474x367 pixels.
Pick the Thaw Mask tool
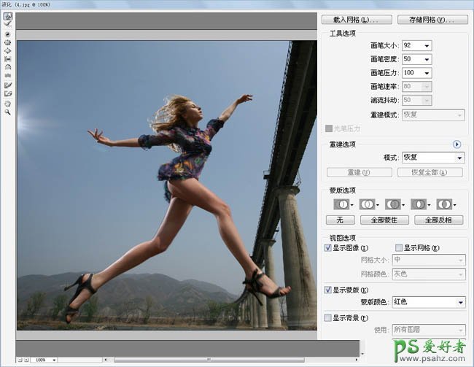click(x=7, y=94)
